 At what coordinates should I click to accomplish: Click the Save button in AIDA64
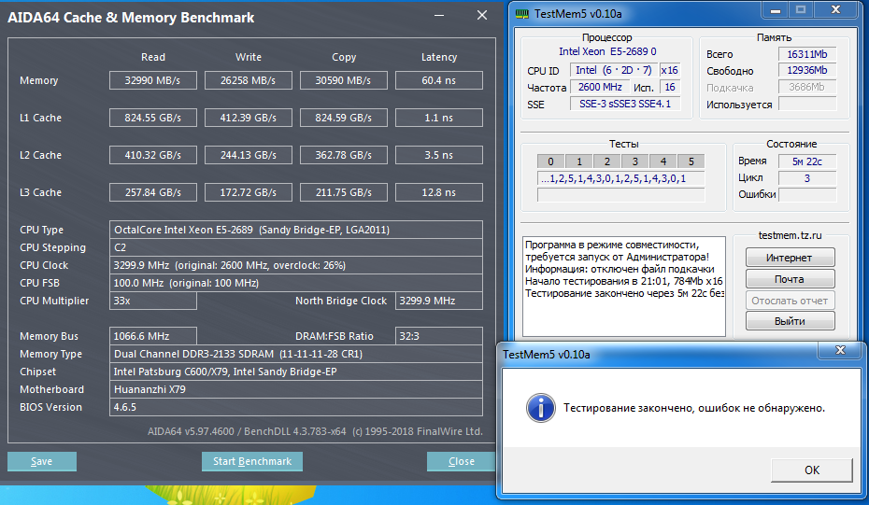tap(41, 461)
